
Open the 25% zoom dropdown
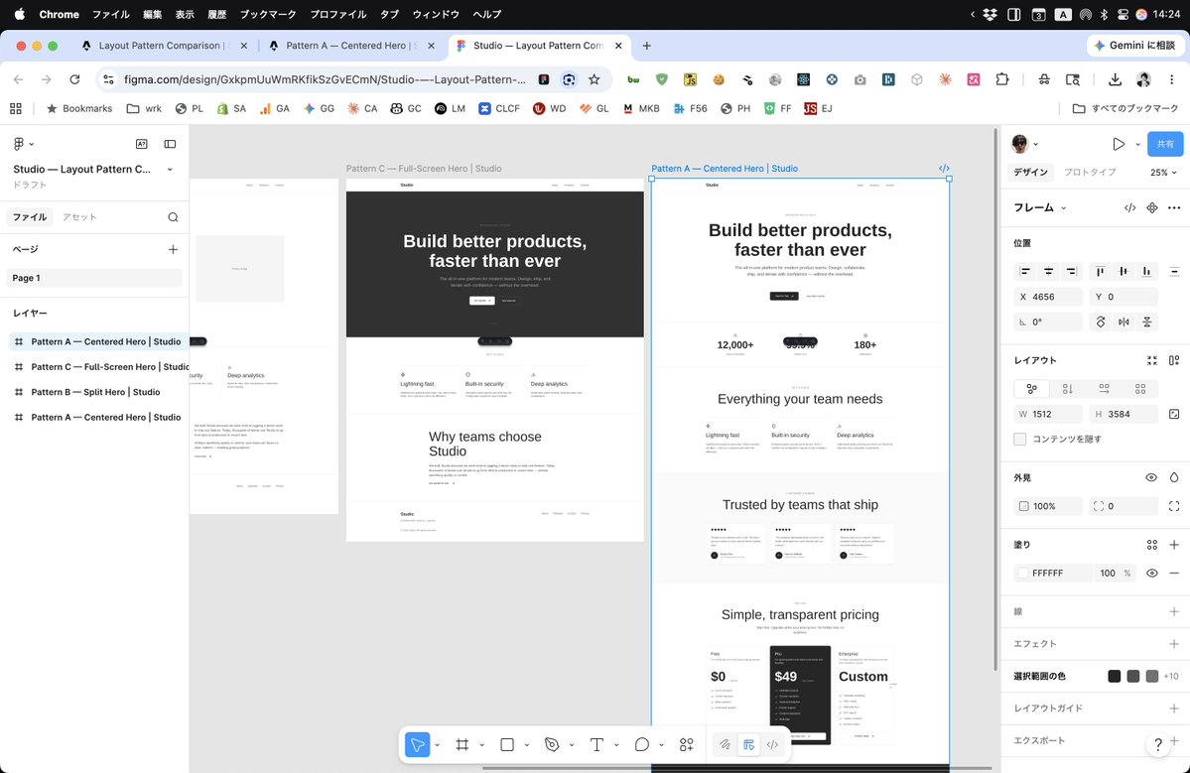[1163, 173]
